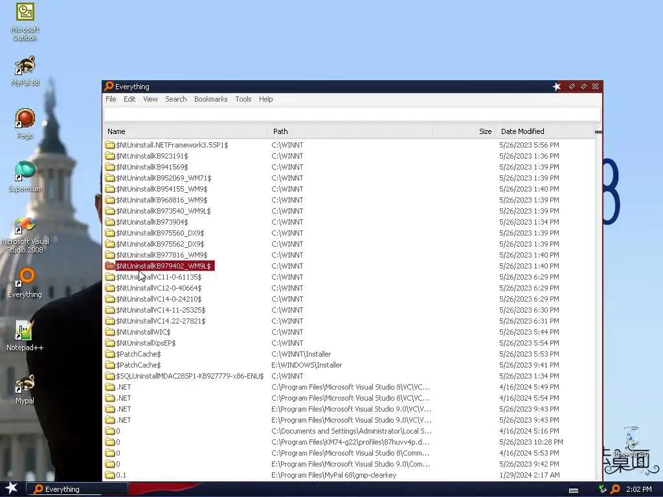Launch MyPal 68 desktop shortcut
The width and height of the screenshot is (663, 497).
[25, 71]
